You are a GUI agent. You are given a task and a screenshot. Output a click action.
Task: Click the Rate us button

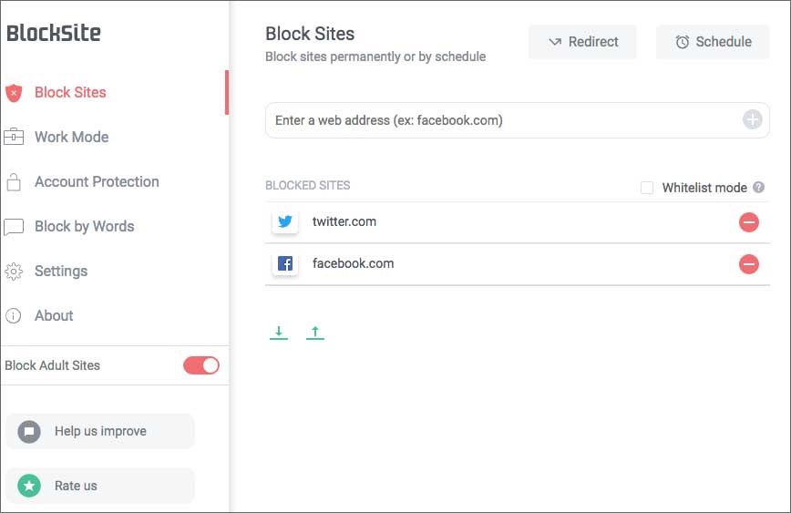(x=100, y=486)
